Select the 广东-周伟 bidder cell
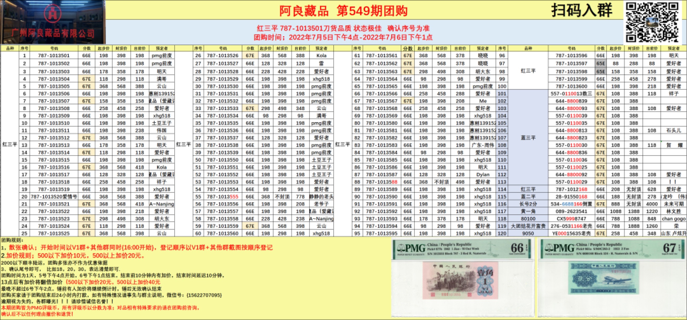 tap(483, 145)
